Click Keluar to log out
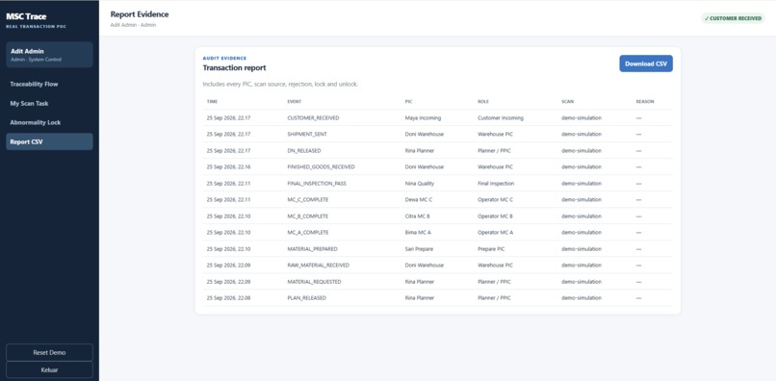Image resolution: width=776 pixels, height=381 pixels. tap(49, 369)
